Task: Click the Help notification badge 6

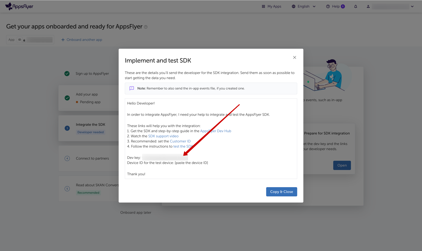Action: [343, 6]
